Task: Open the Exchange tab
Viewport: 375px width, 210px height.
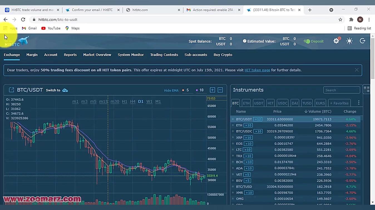Action: click(x=12, y=55)
